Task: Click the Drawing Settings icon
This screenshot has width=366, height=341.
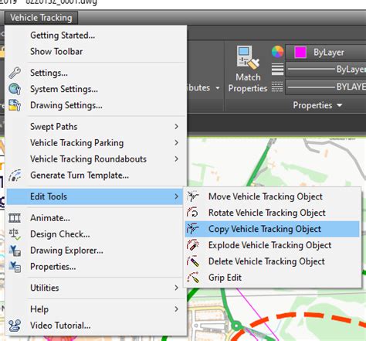Action: [x=15, y=105]
